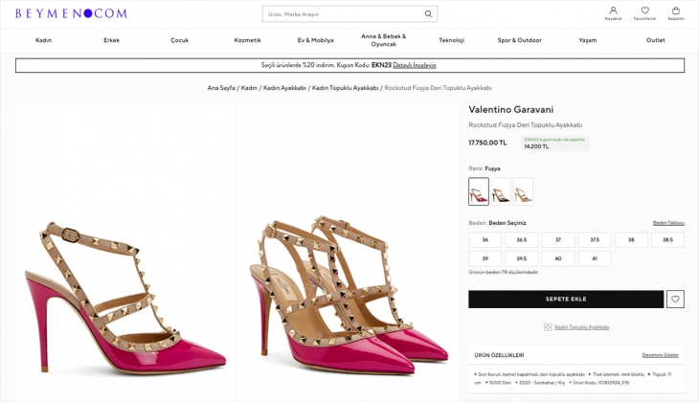The image size is (699, 402).
Task: Choose size 37.5
Action: [x=595, y=240]
